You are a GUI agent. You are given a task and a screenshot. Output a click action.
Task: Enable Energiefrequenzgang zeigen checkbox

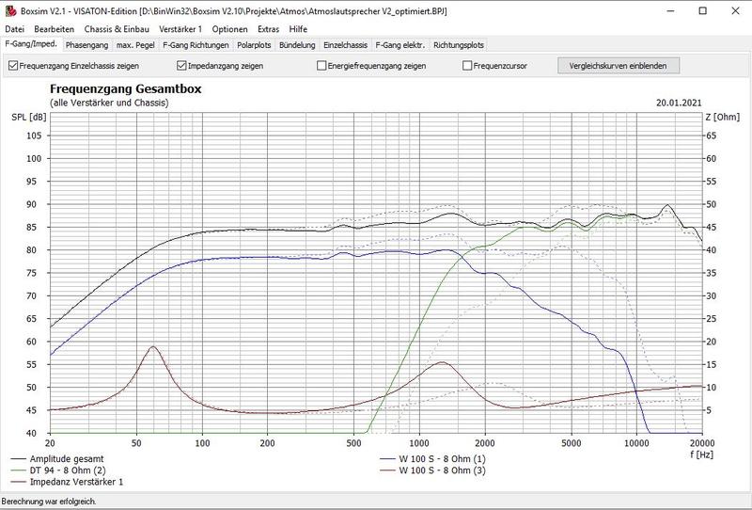click(x=322, y=67)
